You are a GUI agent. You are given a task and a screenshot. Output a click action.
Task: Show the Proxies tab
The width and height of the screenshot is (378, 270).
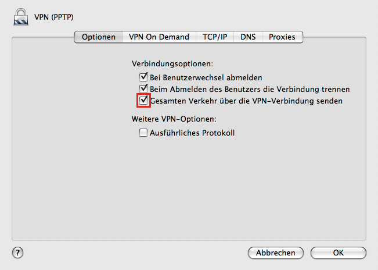click(282, 37)
